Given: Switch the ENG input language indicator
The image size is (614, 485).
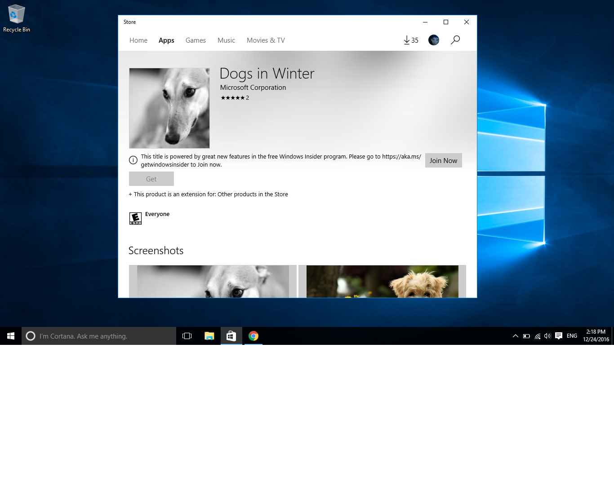Looking at the screenshot, I should tap(572, 336).
